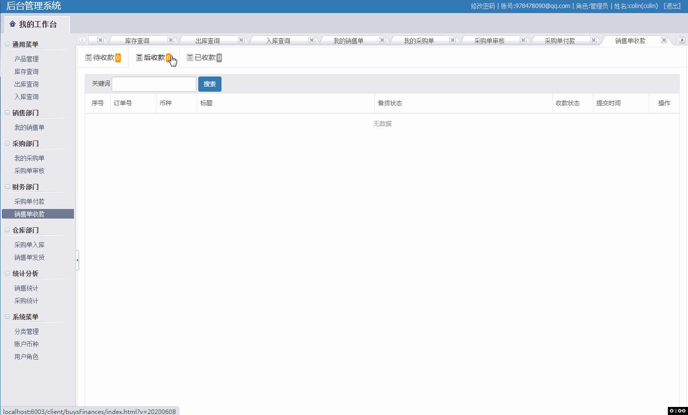Close the 库存查询 tab with its X icon
Image resolution: width=688 pixels, height=415 pixels.
[x=171, y=39]
